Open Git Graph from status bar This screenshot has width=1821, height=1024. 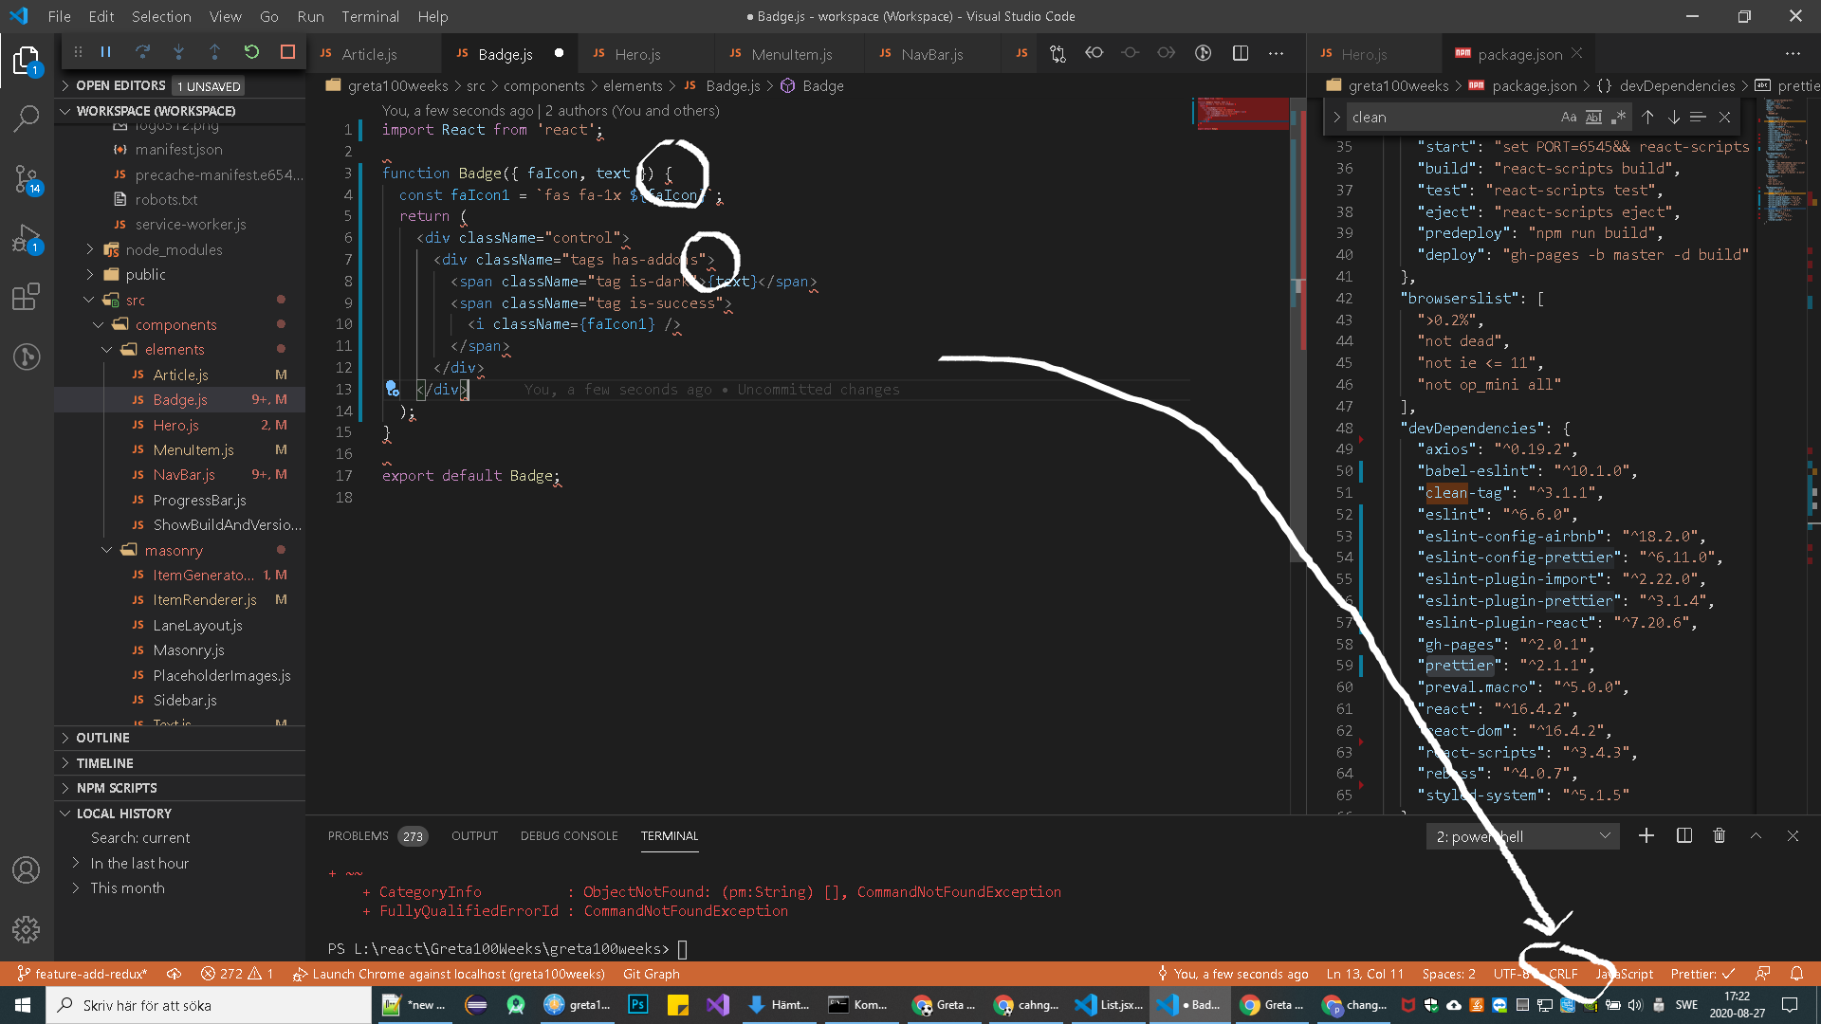tap(652, 974)
